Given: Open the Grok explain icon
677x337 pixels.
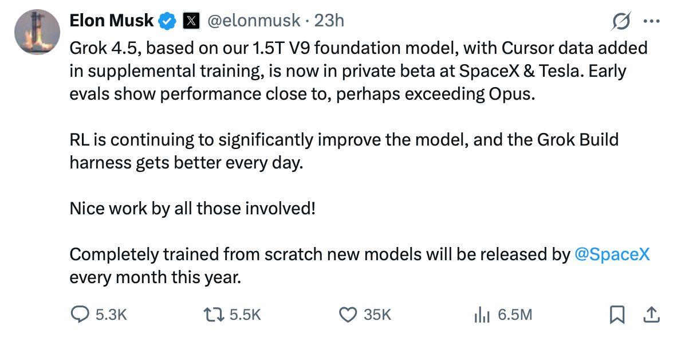Looking at the screenshot, I should [620, 21].
